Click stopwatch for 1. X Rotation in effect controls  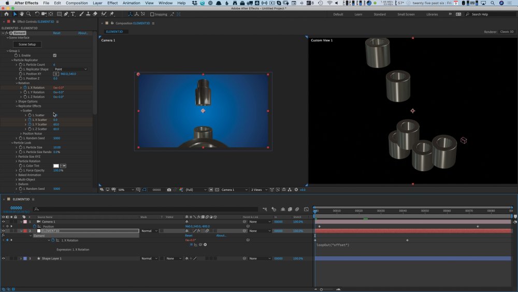[x=25, y=88]
